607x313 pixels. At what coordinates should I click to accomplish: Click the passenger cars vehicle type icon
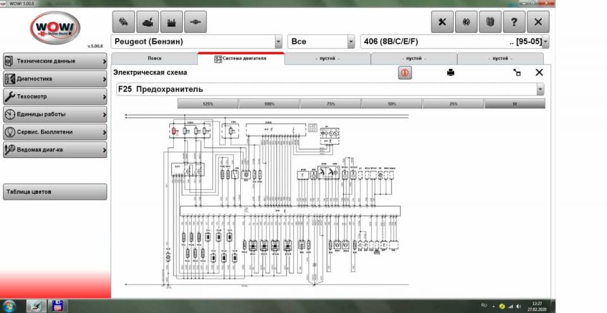click(123, 23)
